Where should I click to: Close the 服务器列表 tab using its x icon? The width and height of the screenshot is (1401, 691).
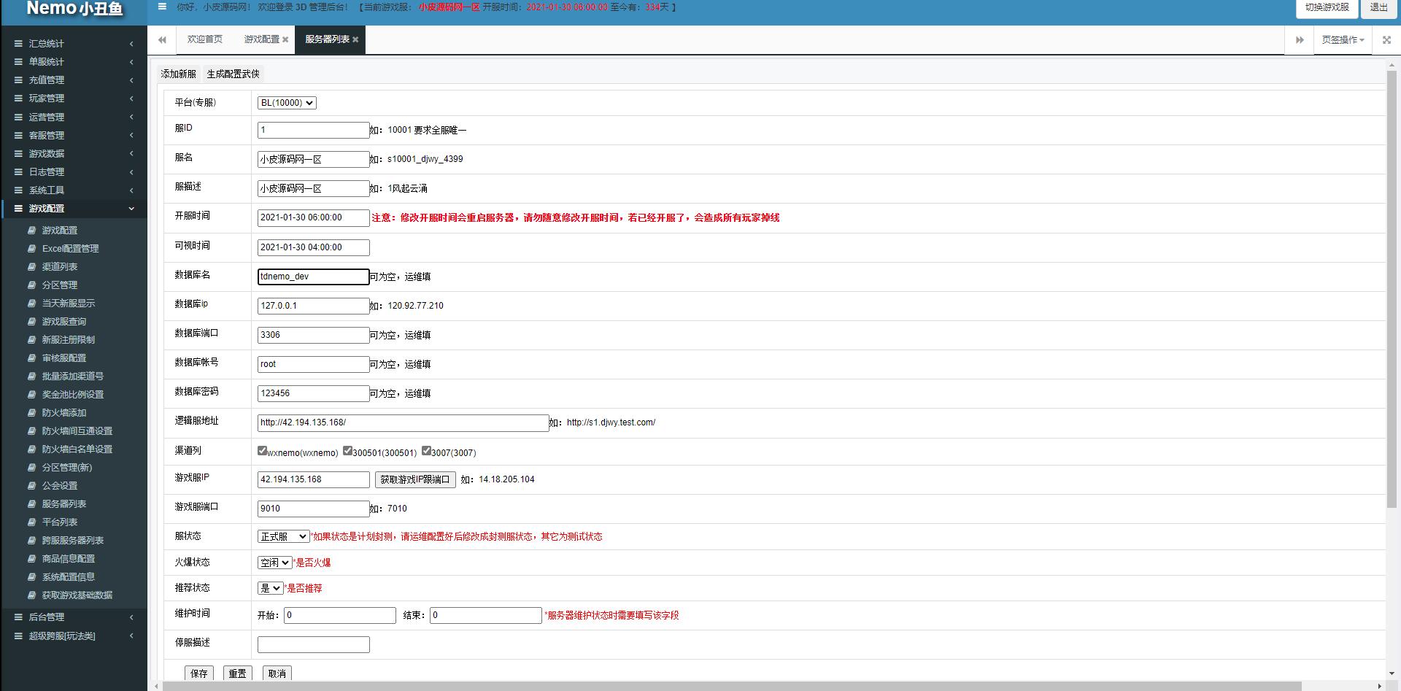click(355, 40)
